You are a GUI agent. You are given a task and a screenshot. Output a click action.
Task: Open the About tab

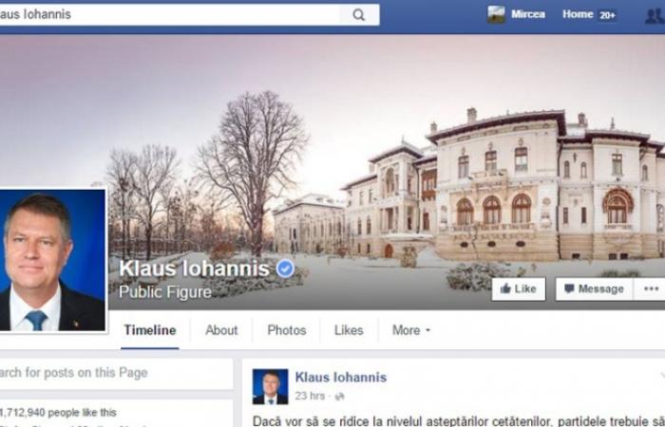[x=221, y=330]
